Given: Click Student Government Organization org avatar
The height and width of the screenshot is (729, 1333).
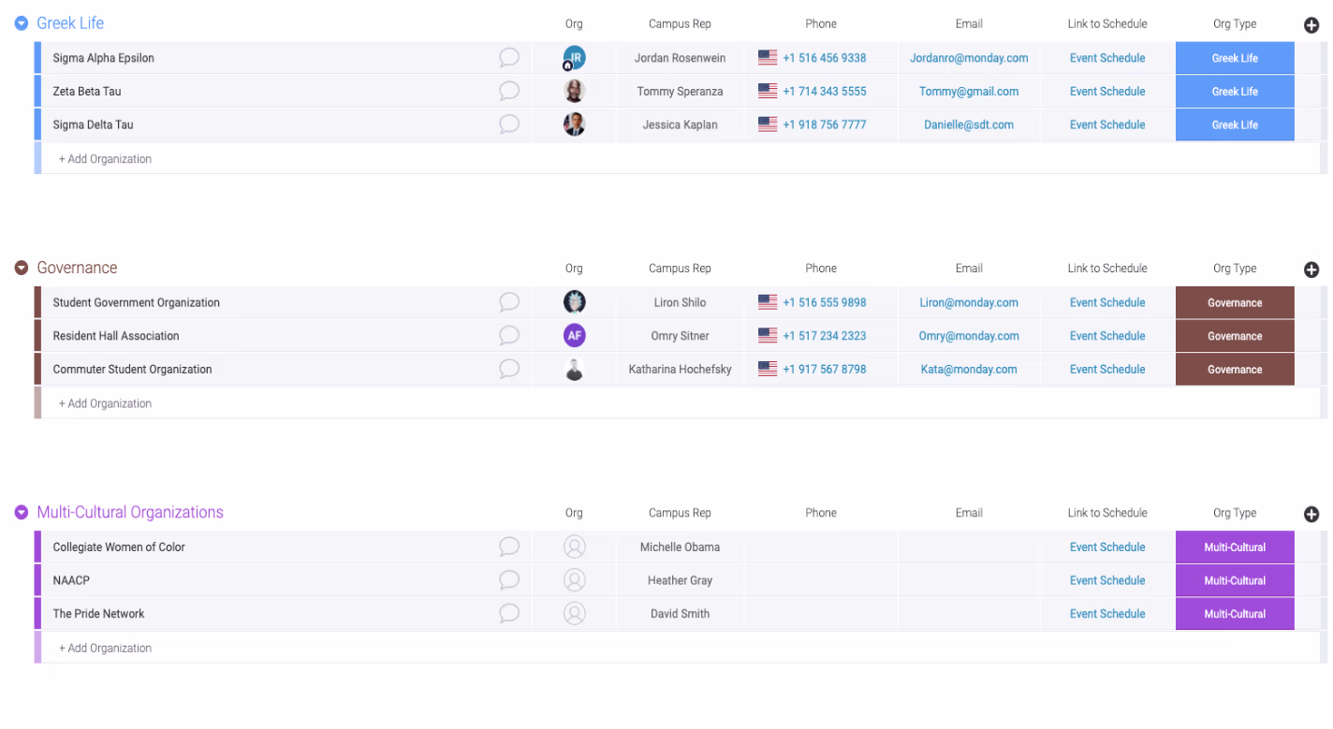Looking at the screenshot, I should [574, 302].
